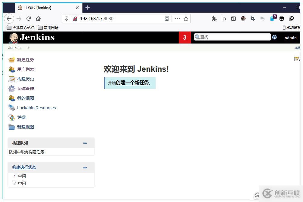This screenshot has width=303, height=202.
Task: Go back with browser back button
Action: tap(9, 19)
